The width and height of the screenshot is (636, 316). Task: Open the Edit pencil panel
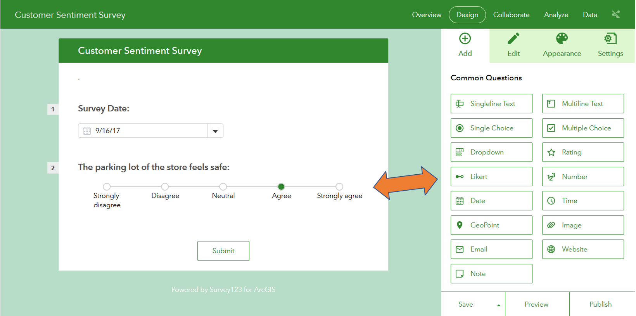(x=513, y=39)
